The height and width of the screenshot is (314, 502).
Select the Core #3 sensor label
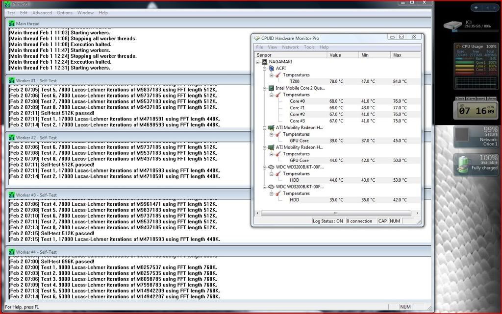pos(298,121)
